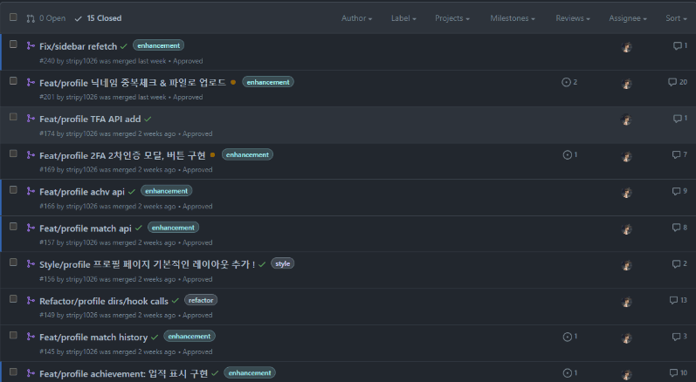Open Refactor/profile dirs/hook calls pull request
Viewport: 696px width, 382px height.
pyautogui.click(x=104, y=301)
